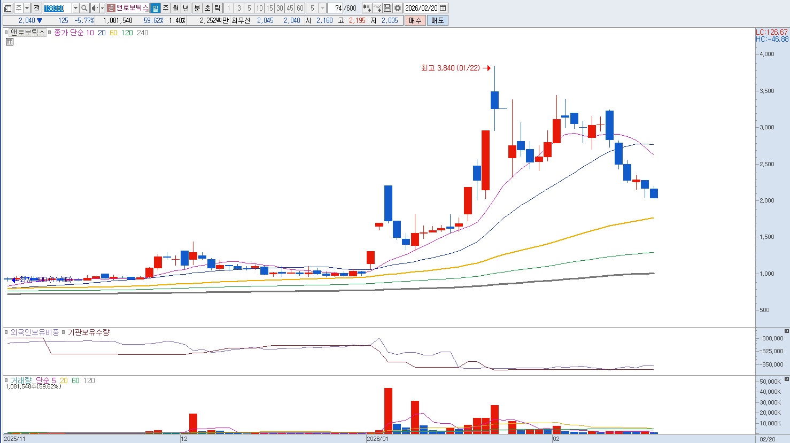Switch to weekly (주) chart period
Viewport: 790px width, 443px height.
point(165,8)
